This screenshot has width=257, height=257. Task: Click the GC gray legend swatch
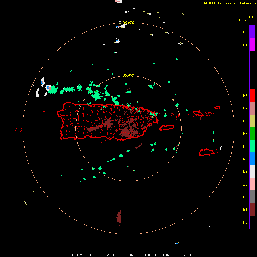[x=252, y=197]
